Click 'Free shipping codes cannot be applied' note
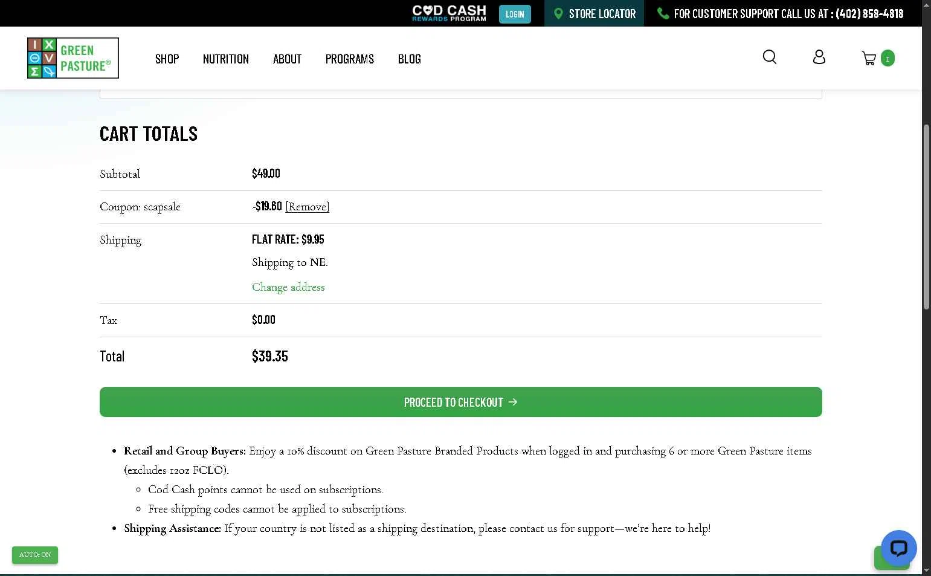The width and height of the screenshot is (931, 576). point(277,509)
